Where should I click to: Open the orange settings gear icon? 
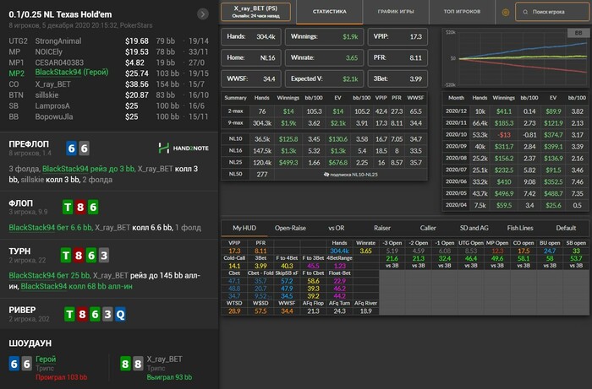(x=506, y=12)
